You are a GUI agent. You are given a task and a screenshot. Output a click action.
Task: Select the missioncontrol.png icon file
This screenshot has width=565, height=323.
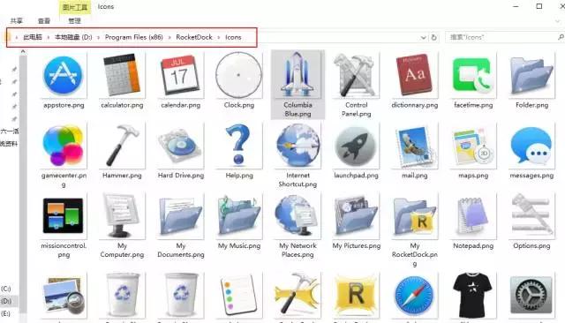coord(64,225)
